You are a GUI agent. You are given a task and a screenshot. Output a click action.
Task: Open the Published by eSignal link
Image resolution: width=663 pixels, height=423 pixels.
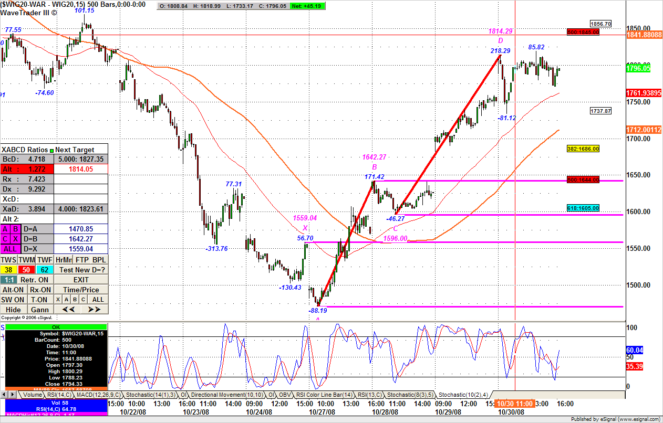(x=616, y=419)
